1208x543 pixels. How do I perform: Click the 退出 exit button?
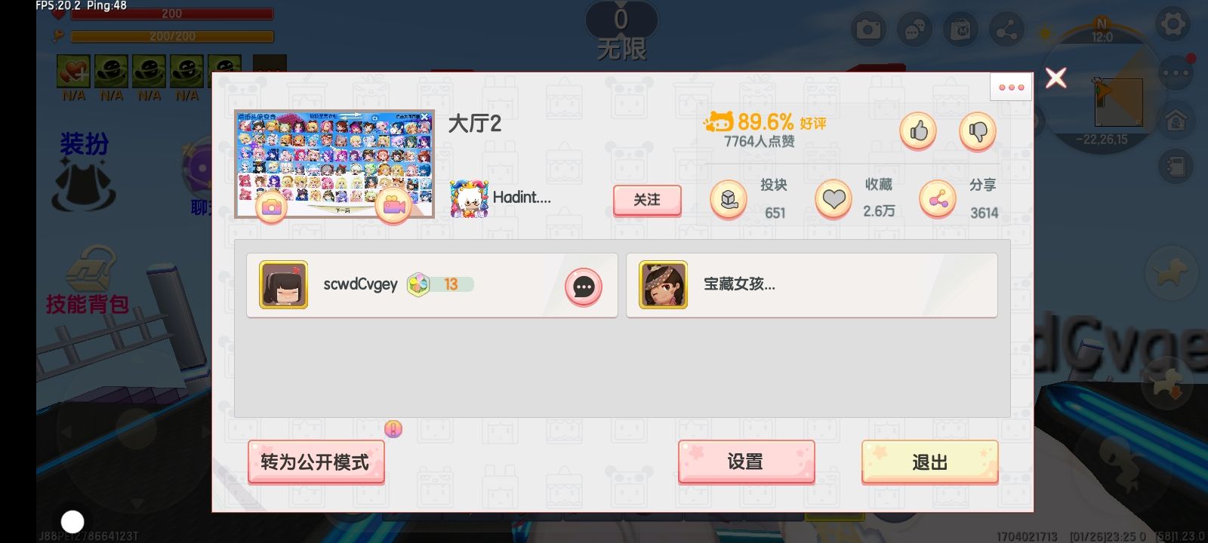point(929,462)
